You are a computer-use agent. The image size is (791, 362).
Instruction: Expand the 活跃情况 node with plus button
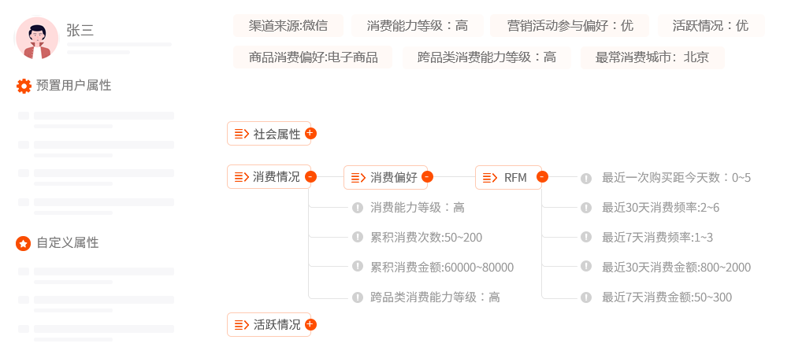pyautogui.click(x=310, y=324)
